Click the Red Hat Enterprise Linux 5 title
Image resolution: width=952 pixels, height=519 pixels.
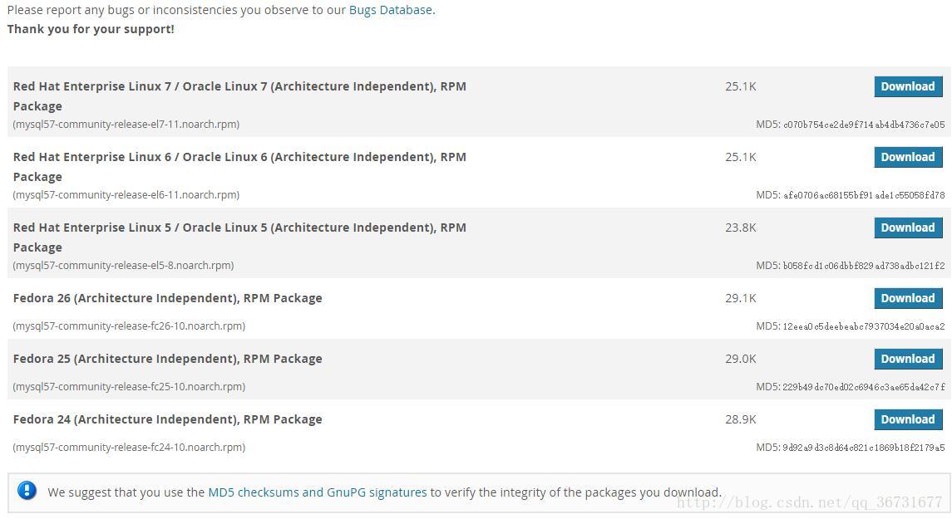coord(239,228)
